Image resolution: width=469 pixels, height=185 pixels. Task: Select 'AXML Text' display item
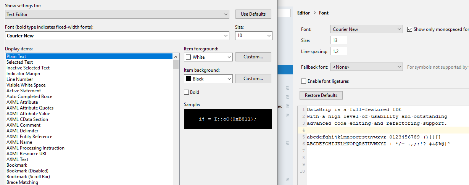[89, 159]
